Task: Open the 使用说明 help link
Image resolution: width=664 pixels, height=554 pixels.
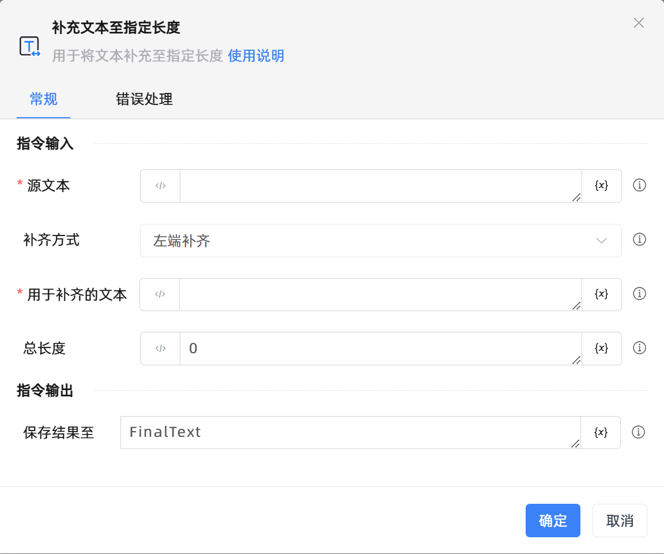Action: point(256,56)
